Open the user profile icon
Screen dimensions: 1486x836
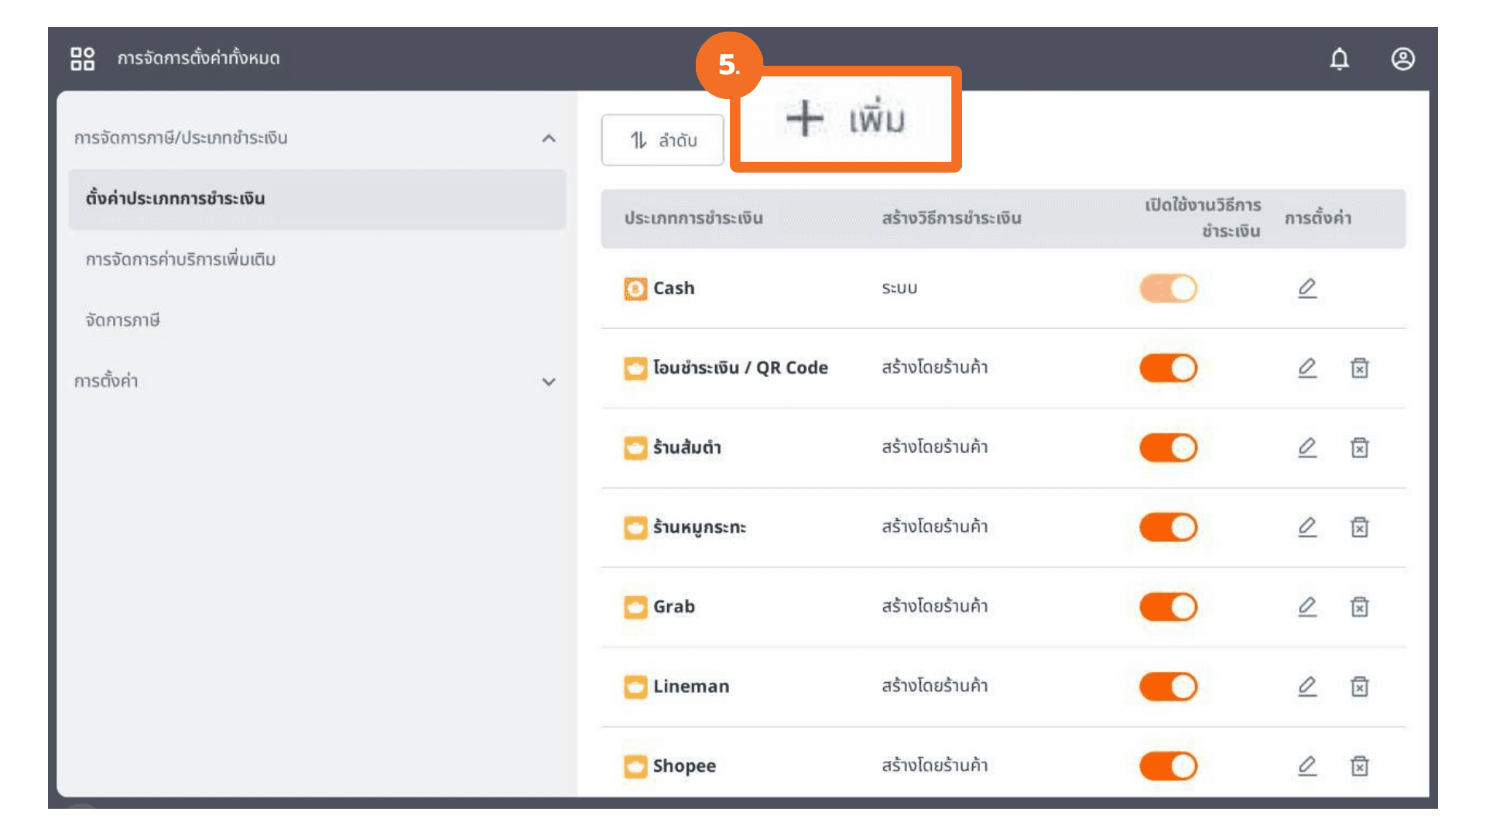1402,59
